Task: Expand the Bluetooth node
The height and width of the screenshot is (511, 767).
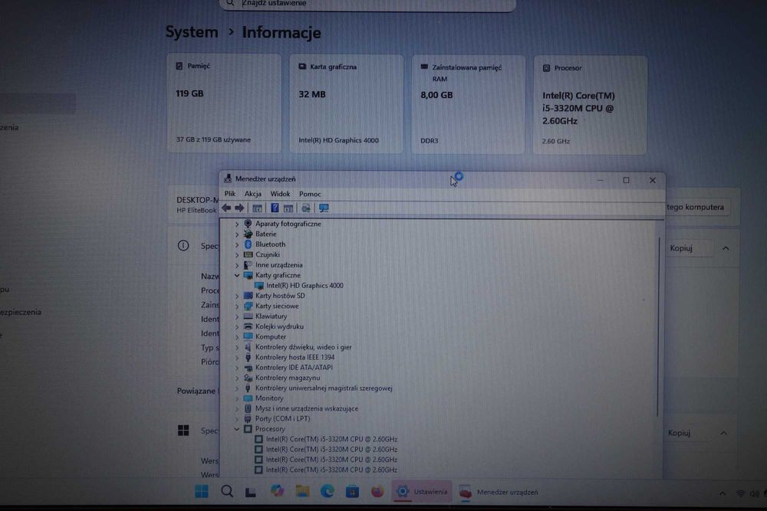Action: click(x=237, y=244)
